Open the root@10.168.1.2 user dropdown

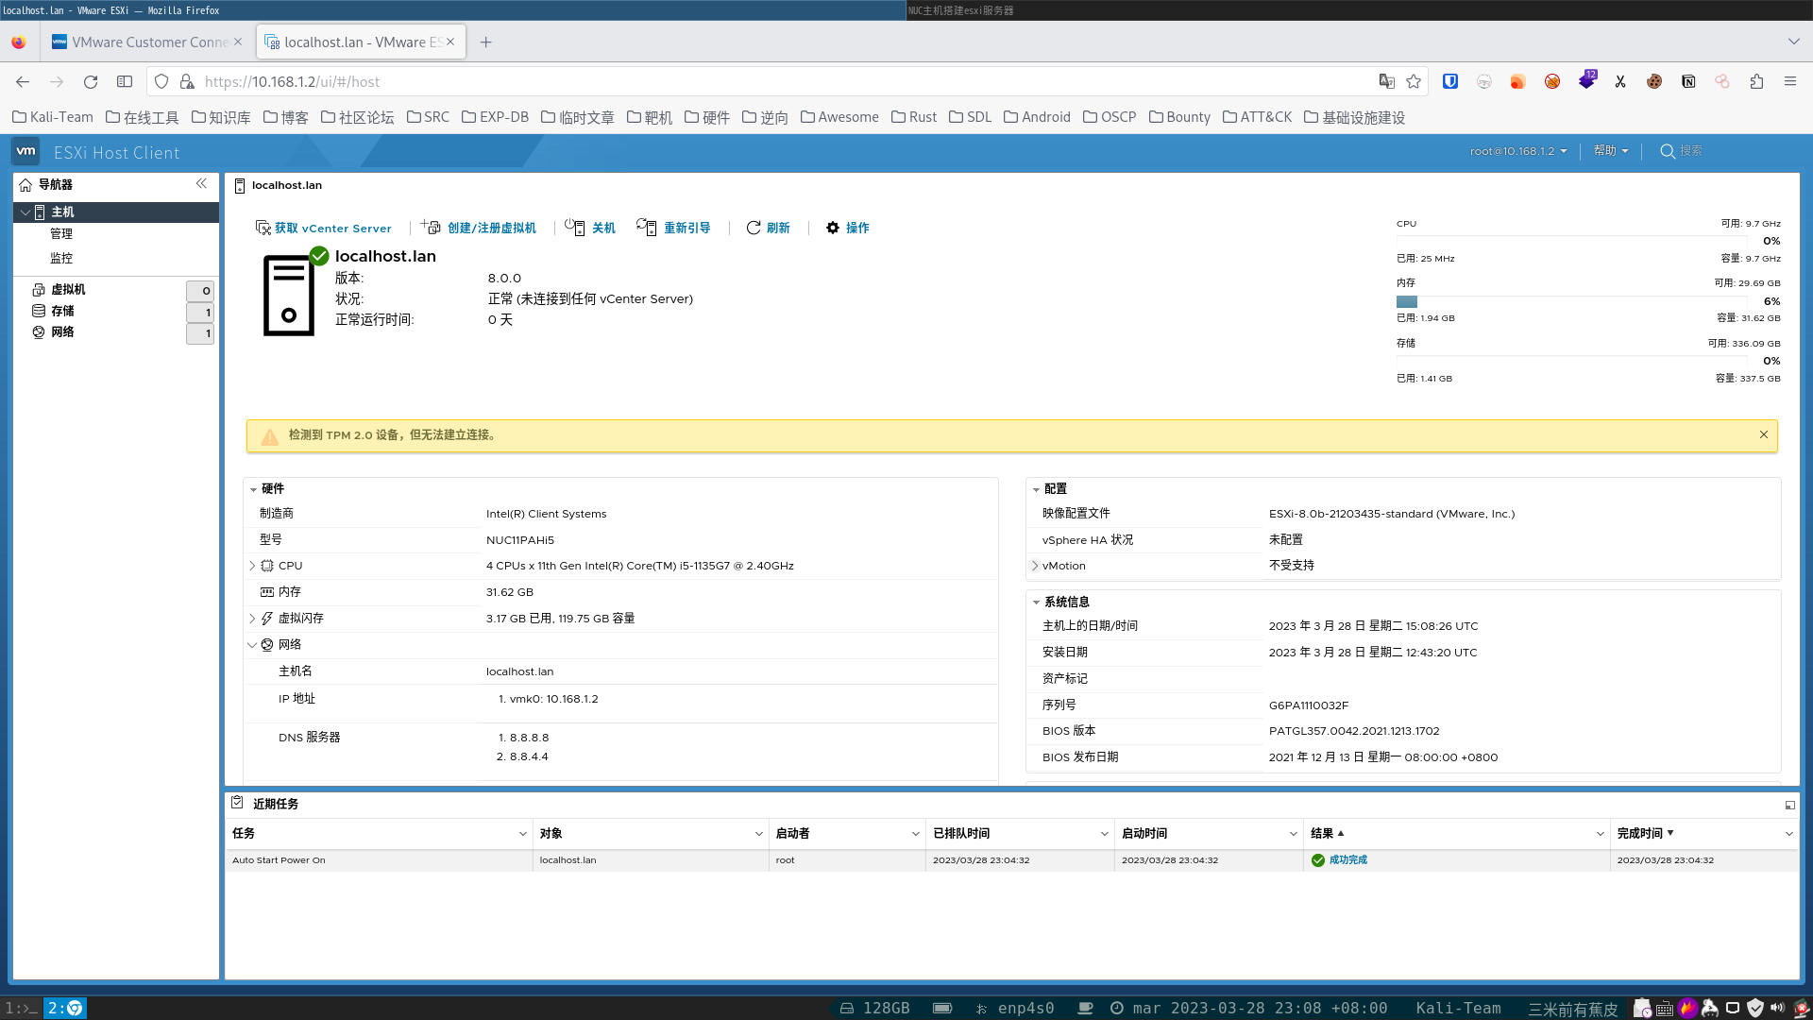click(x=1518, y=151)
